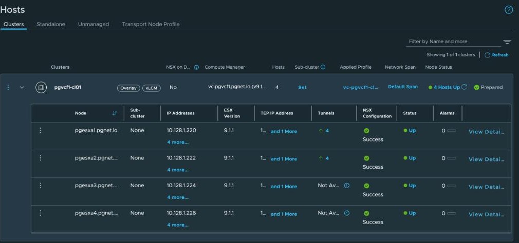Click the Overlay tag on pgvcf1-cl01
This screenshot has height=243, width=519.
(128, 88)
